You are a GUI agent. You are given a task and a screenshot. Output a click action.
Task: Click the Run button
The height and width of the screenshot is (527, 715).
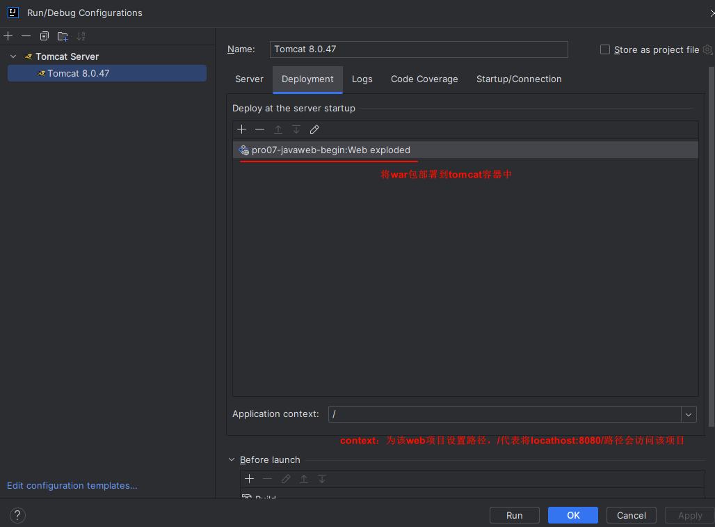click(x=515, y=515)
